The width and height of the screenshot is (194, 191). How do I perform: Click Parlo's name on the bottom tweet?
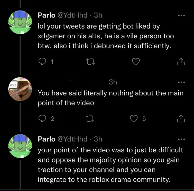tap(47, 139)
